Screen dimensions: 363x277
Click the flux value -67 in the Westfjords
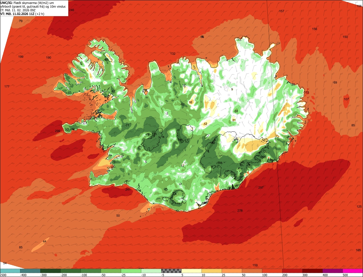click(x=113, y=91)
